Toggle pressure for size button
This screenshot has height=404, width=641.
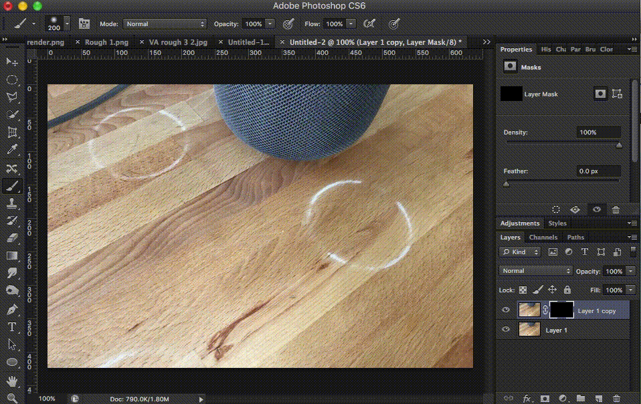click(393, 23)
